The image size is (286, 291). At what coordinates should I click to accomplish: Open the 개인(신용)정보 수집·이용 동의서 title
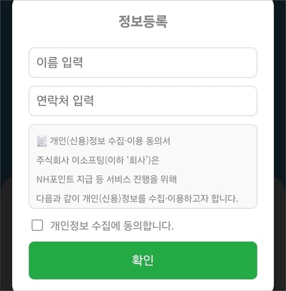tap(110, 141)
